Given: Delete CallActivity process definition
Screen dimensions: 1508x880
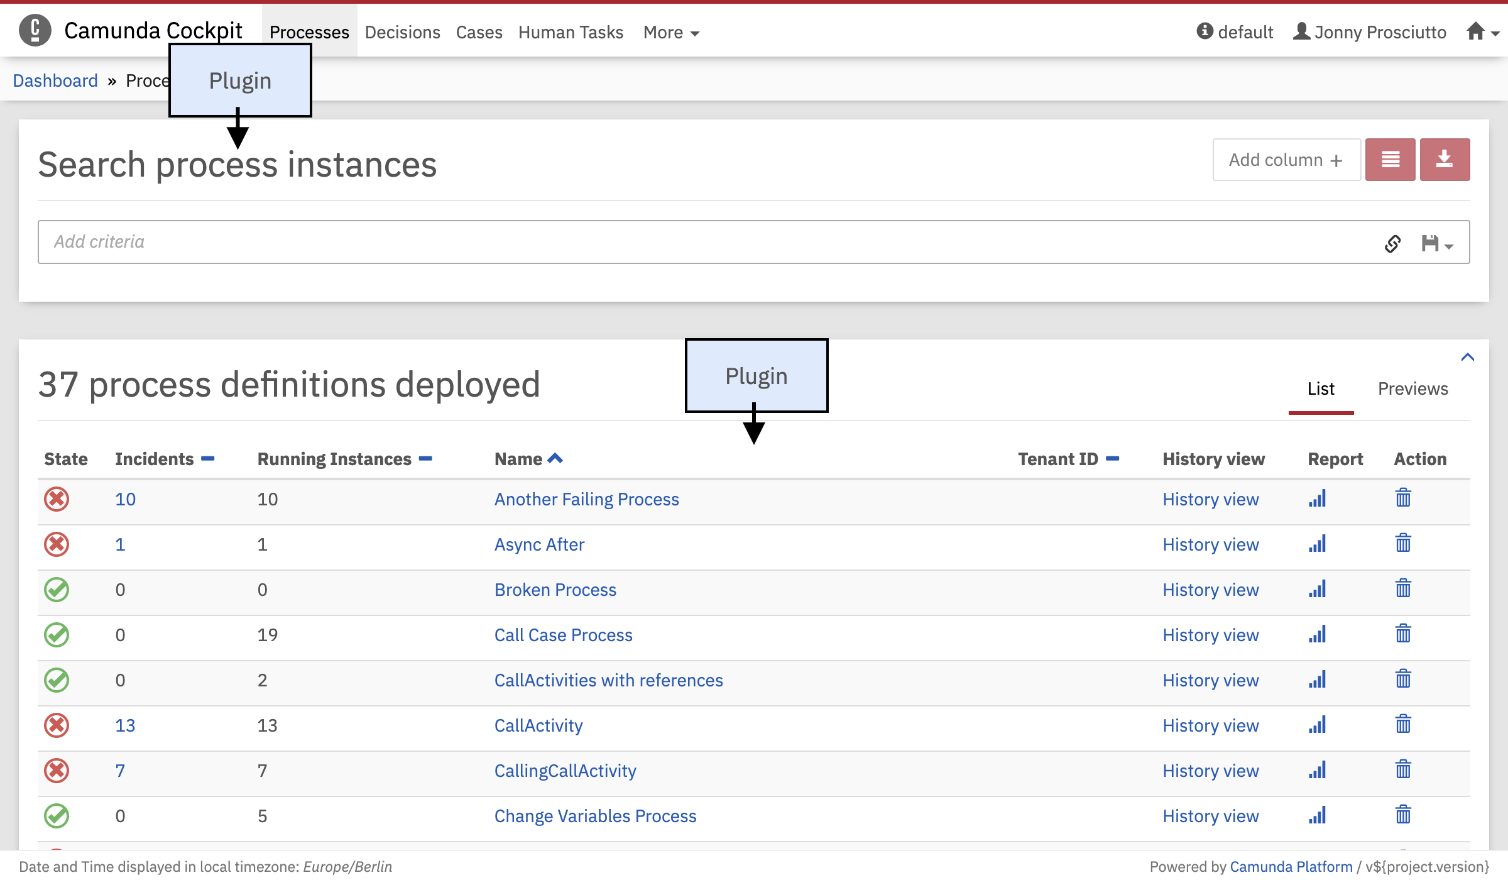Looking at the screenshot, I should click(1403, 724).
